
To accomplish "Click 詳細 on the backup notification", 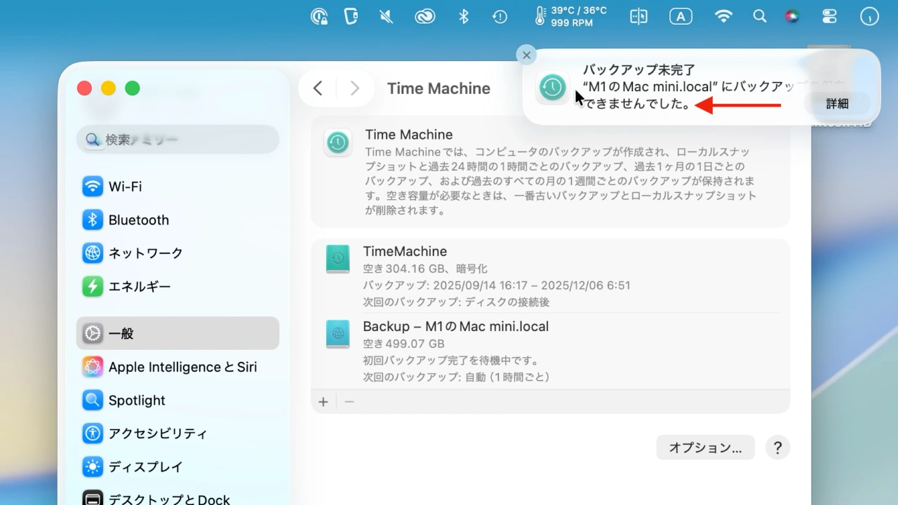I will pyautogui.click(x=837, y=103).
